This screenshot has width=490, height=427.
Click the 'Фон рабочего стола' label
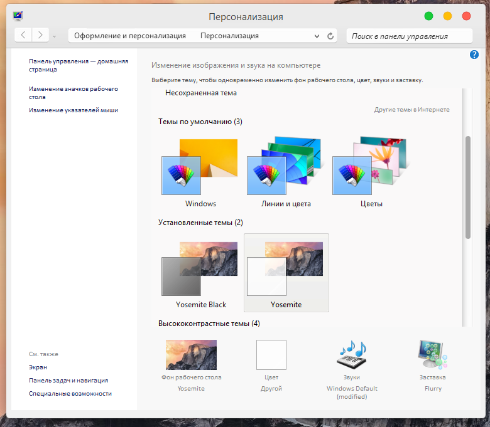coord(191,377)
